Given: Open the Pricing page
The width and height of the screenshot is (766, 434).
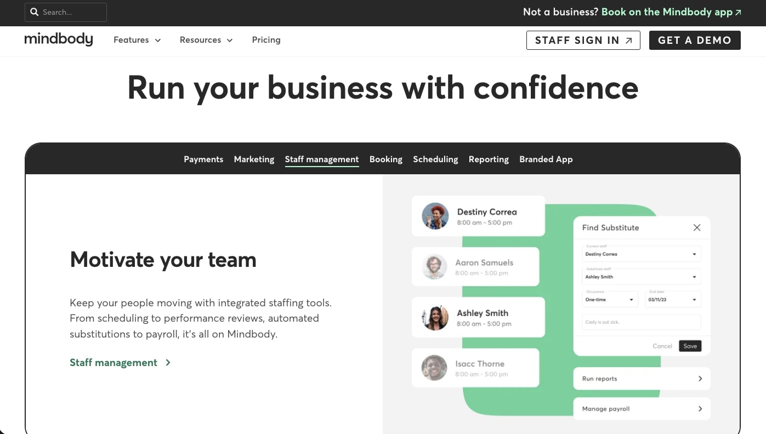Looking at the screenshot, I should coord(266,40).
